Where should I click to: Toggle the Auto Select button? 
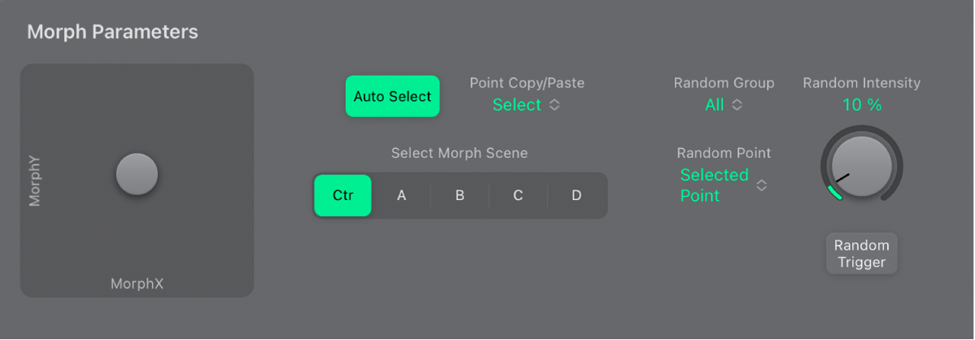pyautogui.click(x=392, y=97)
